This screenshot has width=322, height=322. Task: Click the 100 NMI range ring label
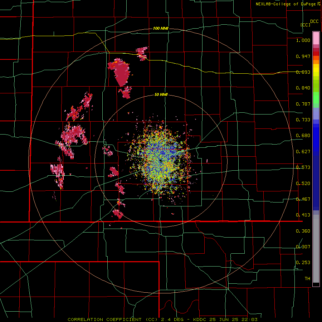pyautogui.click(x=161, y=28)
